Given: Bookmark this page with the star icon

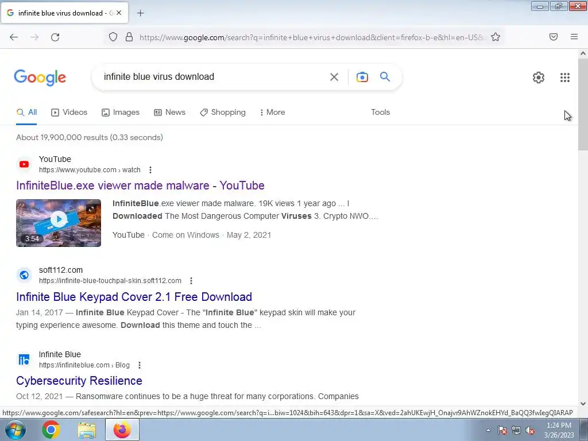Looking at the screenshot, I should point(496,37).
